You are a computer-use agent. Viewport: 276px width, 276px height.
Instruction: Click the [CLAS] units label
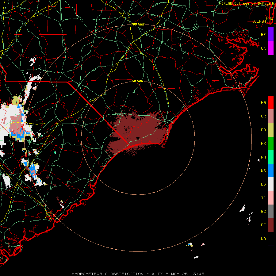(259, 21)
